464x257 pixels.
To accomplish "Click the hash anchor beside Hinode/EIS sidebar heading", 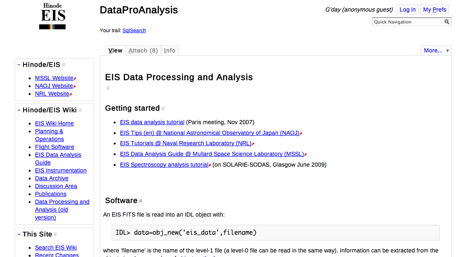I will tap(64, 65).
